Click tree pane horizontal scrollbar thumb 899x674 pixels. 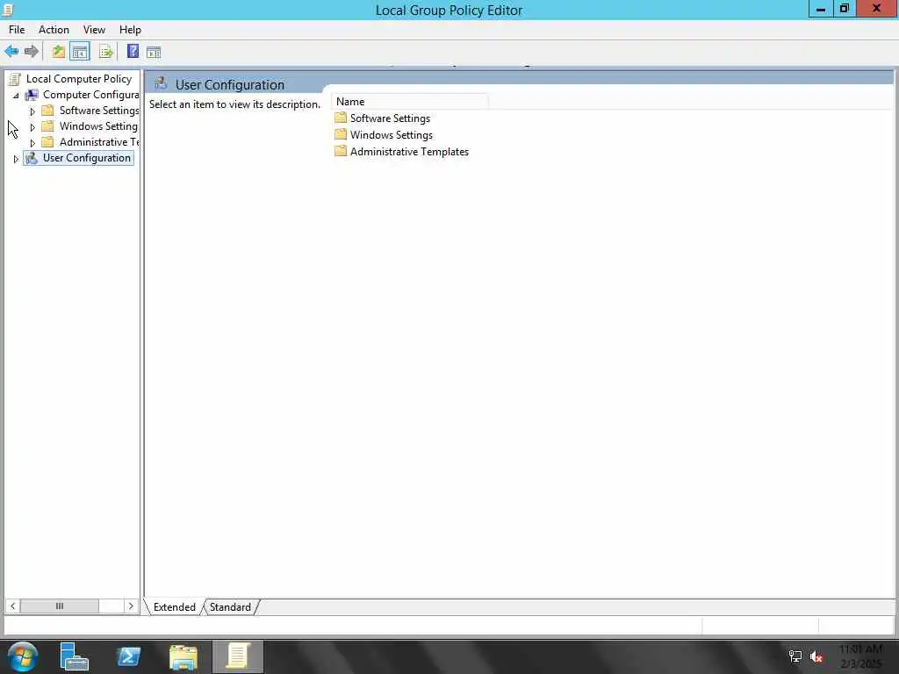60,606
